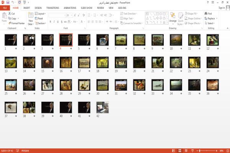Click the Reset slide button
The width and height of the screenshot is (230, 153).
39,18
